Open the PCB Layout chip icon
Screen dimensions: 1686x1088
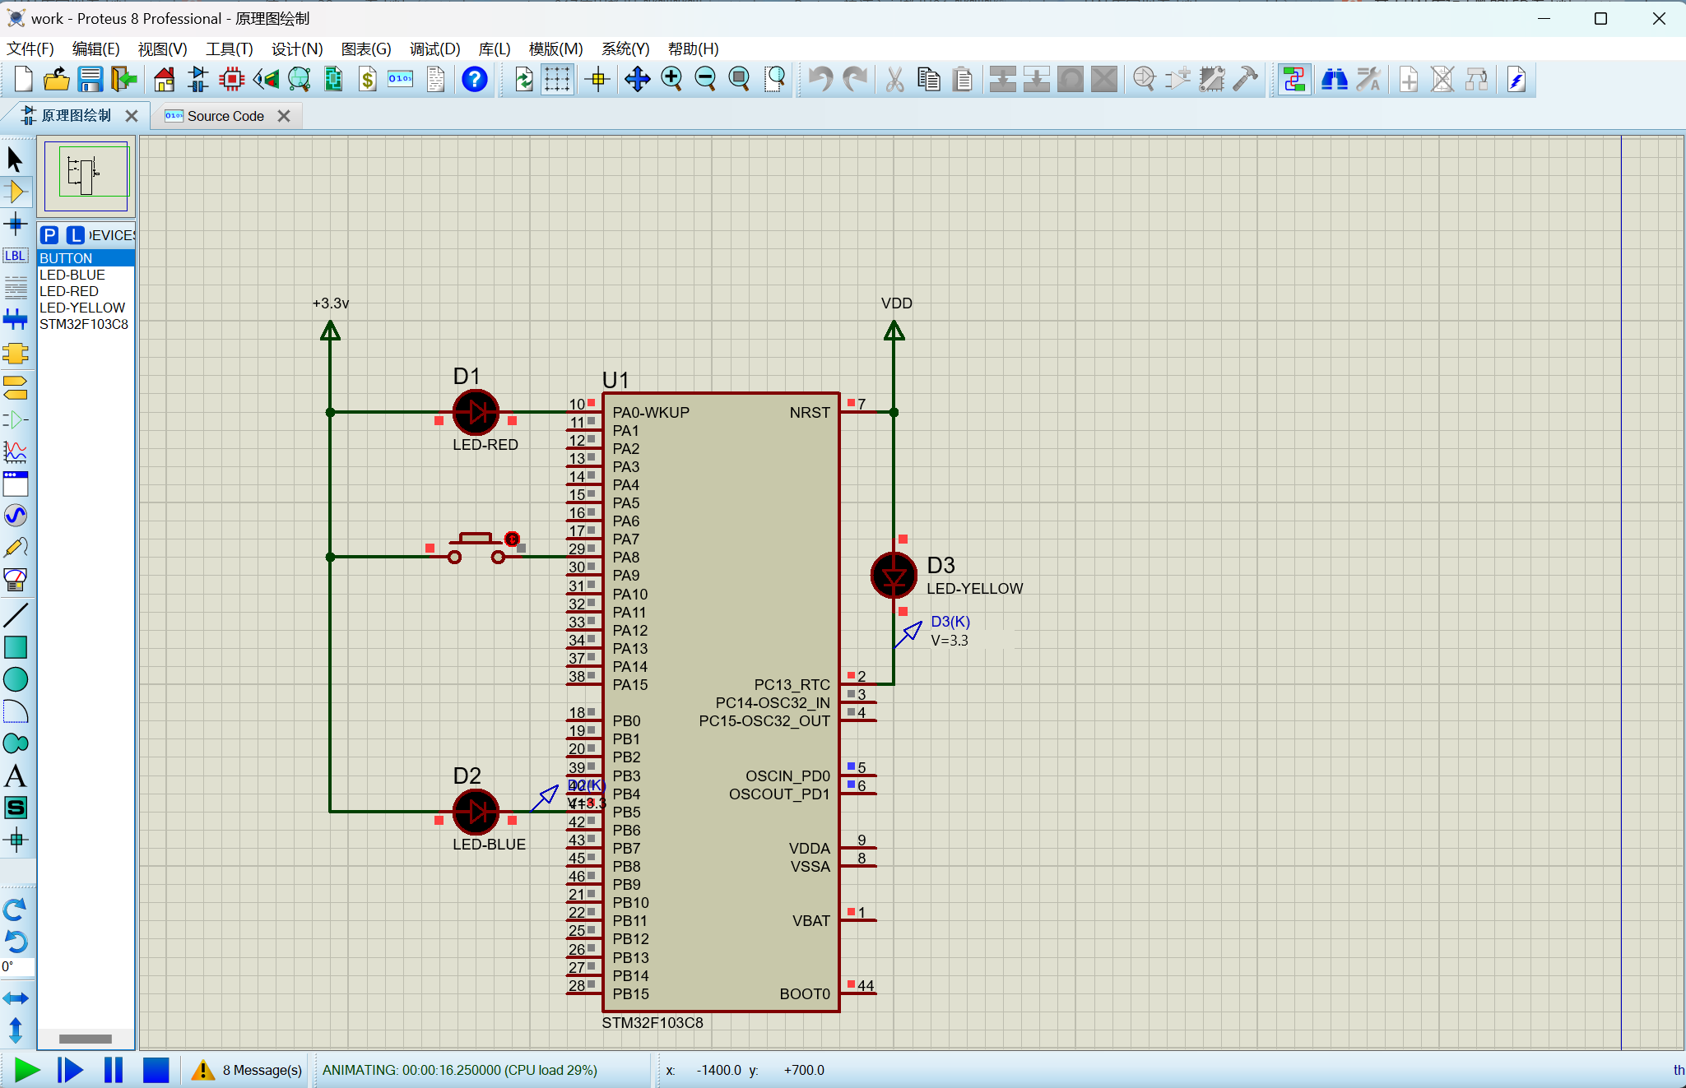point(232,80)
